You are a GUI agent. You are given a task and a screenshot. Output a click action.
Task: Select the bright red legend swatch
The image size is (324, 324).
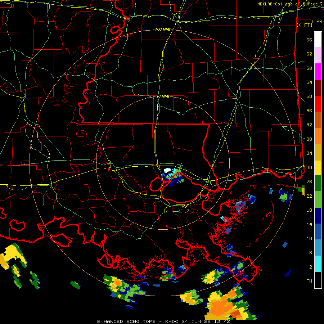tap(318, 104)
